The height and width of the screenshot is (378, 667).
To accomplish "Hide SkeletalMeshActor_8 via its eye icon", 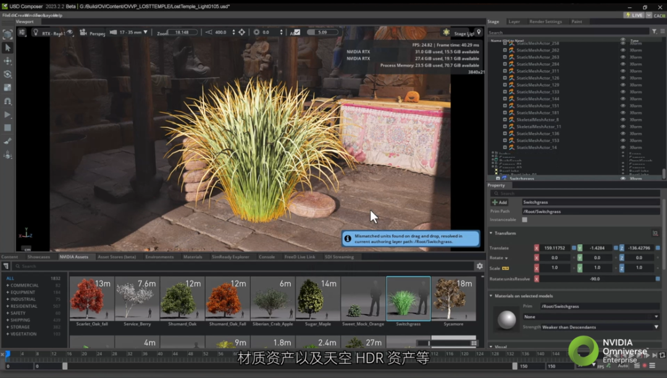I will click(623, 120).
